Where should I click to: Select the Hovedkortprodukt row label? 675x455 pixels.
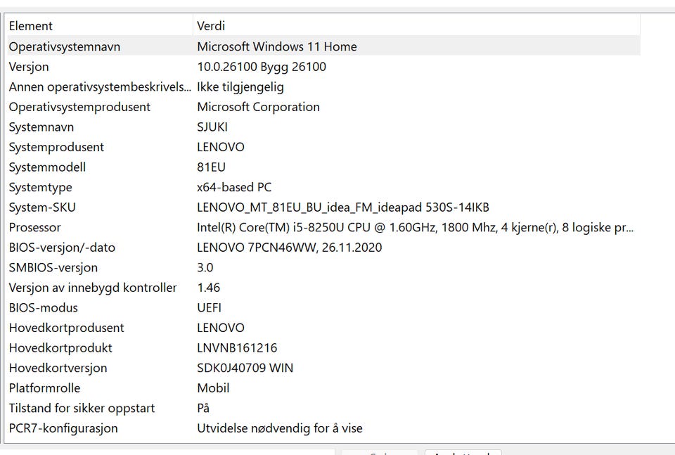60,348
